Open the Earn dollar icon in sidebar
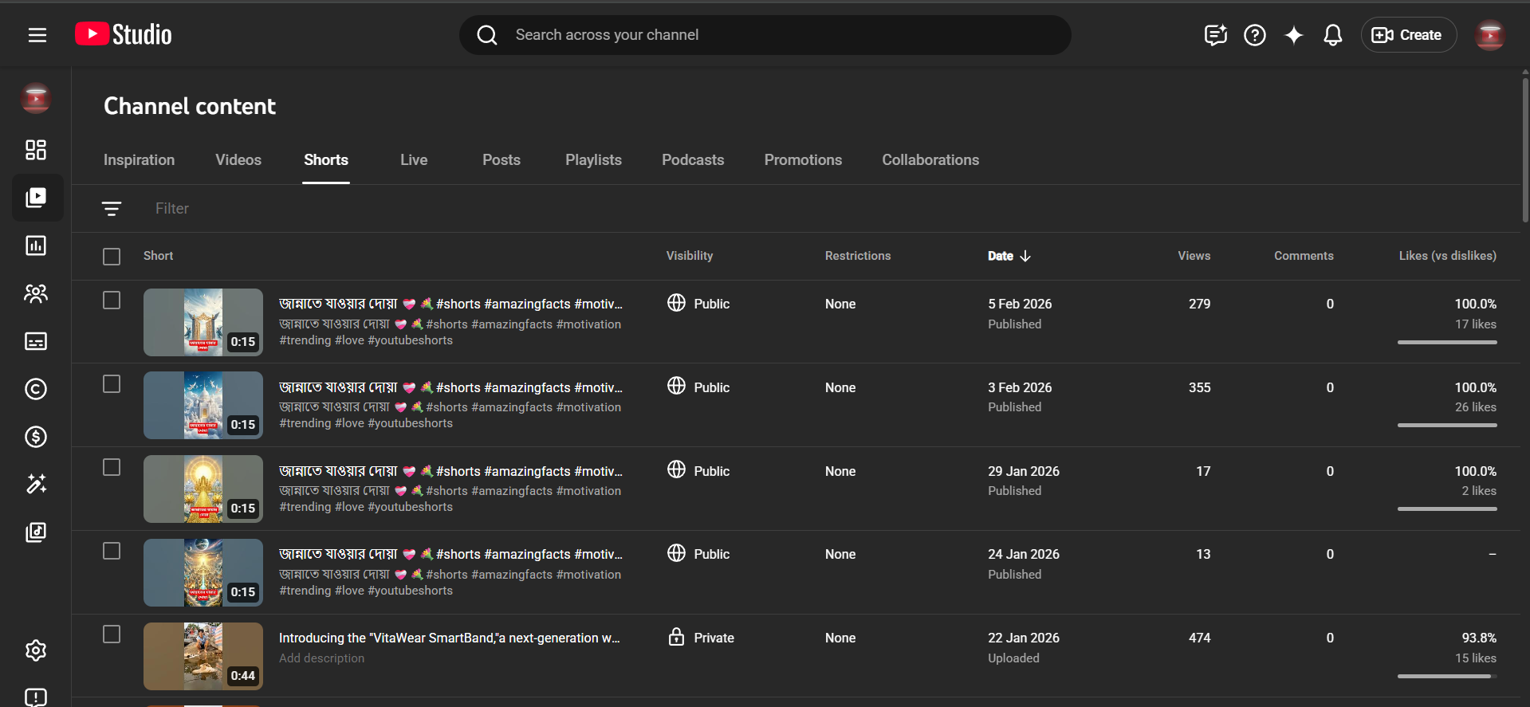 tap(36, 437)
